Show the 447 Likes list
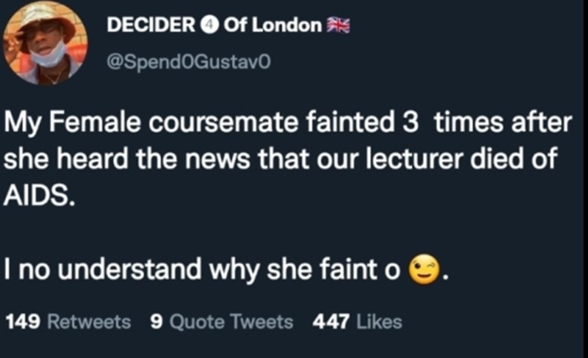Image resolution: width=588 pixels, height=358 pixels. (x=357, y=322)
